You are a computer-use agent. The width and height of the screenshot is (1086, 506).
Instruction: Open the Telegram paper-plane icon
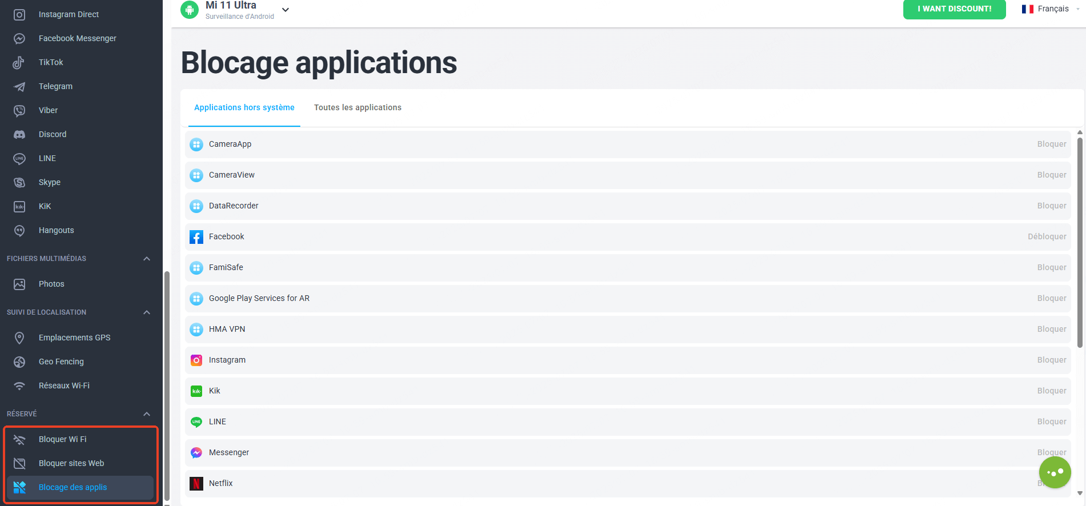tap(19, 86)
